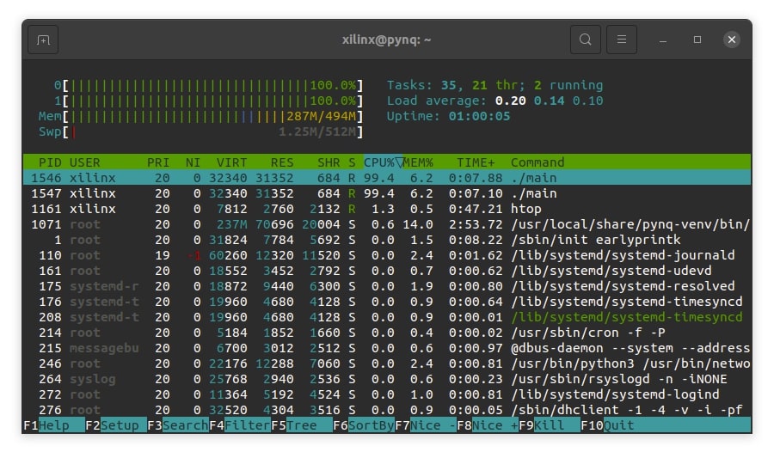This screenshot has height=458, width=774.
Task: Click the red -1 nice value
Action: [194, 255]
